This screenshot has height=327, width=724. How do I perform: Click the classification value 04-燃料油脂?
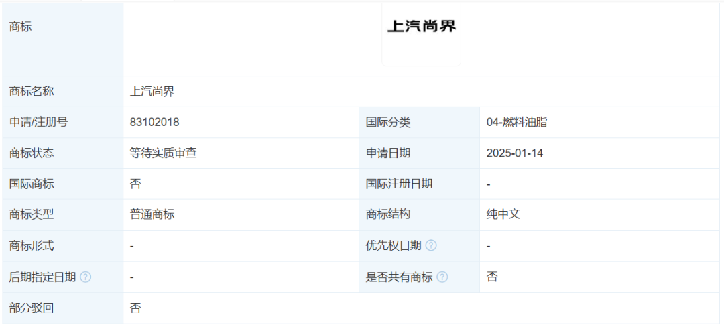click(x=517, y=122)
